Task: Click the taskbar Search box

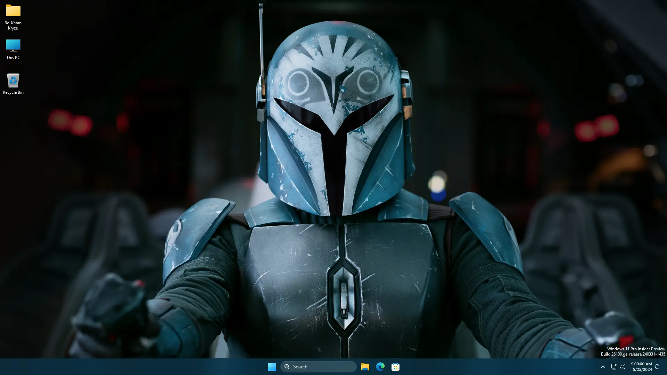Action: click(x=318, y=367)
